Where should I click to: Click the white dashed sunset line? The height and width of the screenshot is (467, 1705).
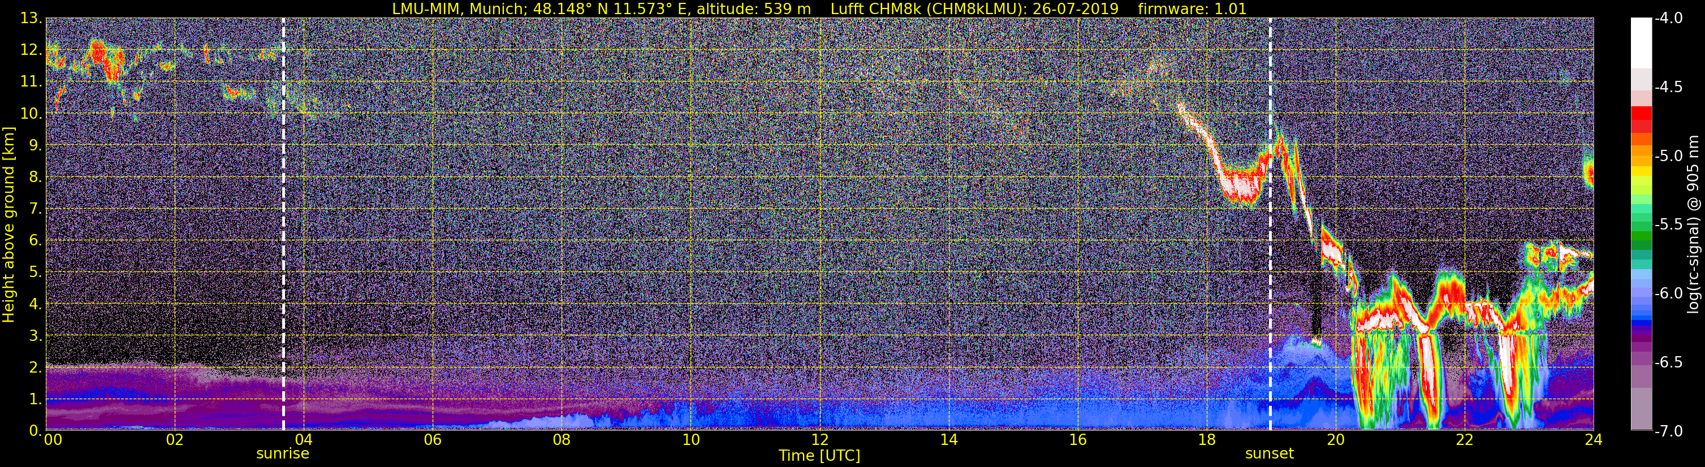(1270, 224)
